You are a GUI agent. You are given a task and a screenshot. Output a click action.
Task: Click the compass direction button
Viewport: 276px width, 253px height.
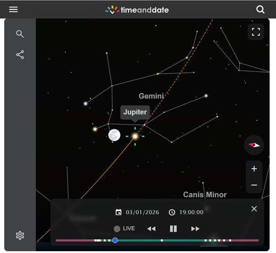coord(254,145)
